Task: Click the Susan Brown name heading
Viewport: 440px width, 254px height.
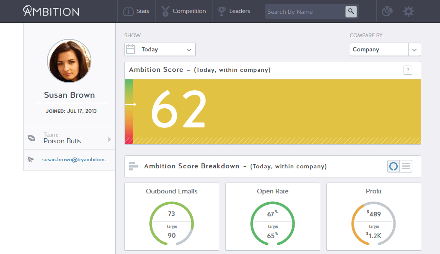Action: pyautogui.click(x=69, y=95)
